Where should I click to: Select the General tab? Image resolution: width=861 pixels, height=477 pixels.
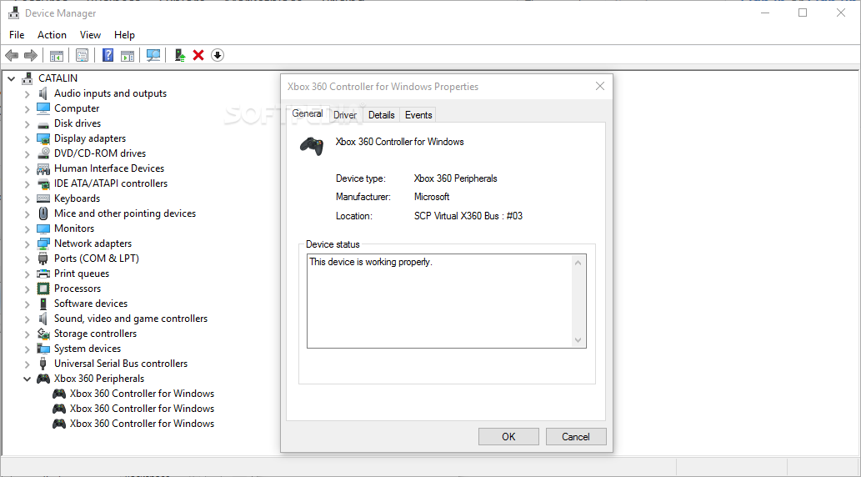tap(308, 113)
